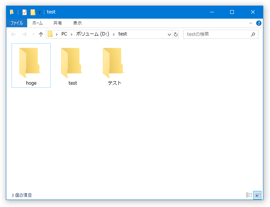Click test in the address path
The width and height of the screenshot is (270, 207).
[x=123, y=34]
